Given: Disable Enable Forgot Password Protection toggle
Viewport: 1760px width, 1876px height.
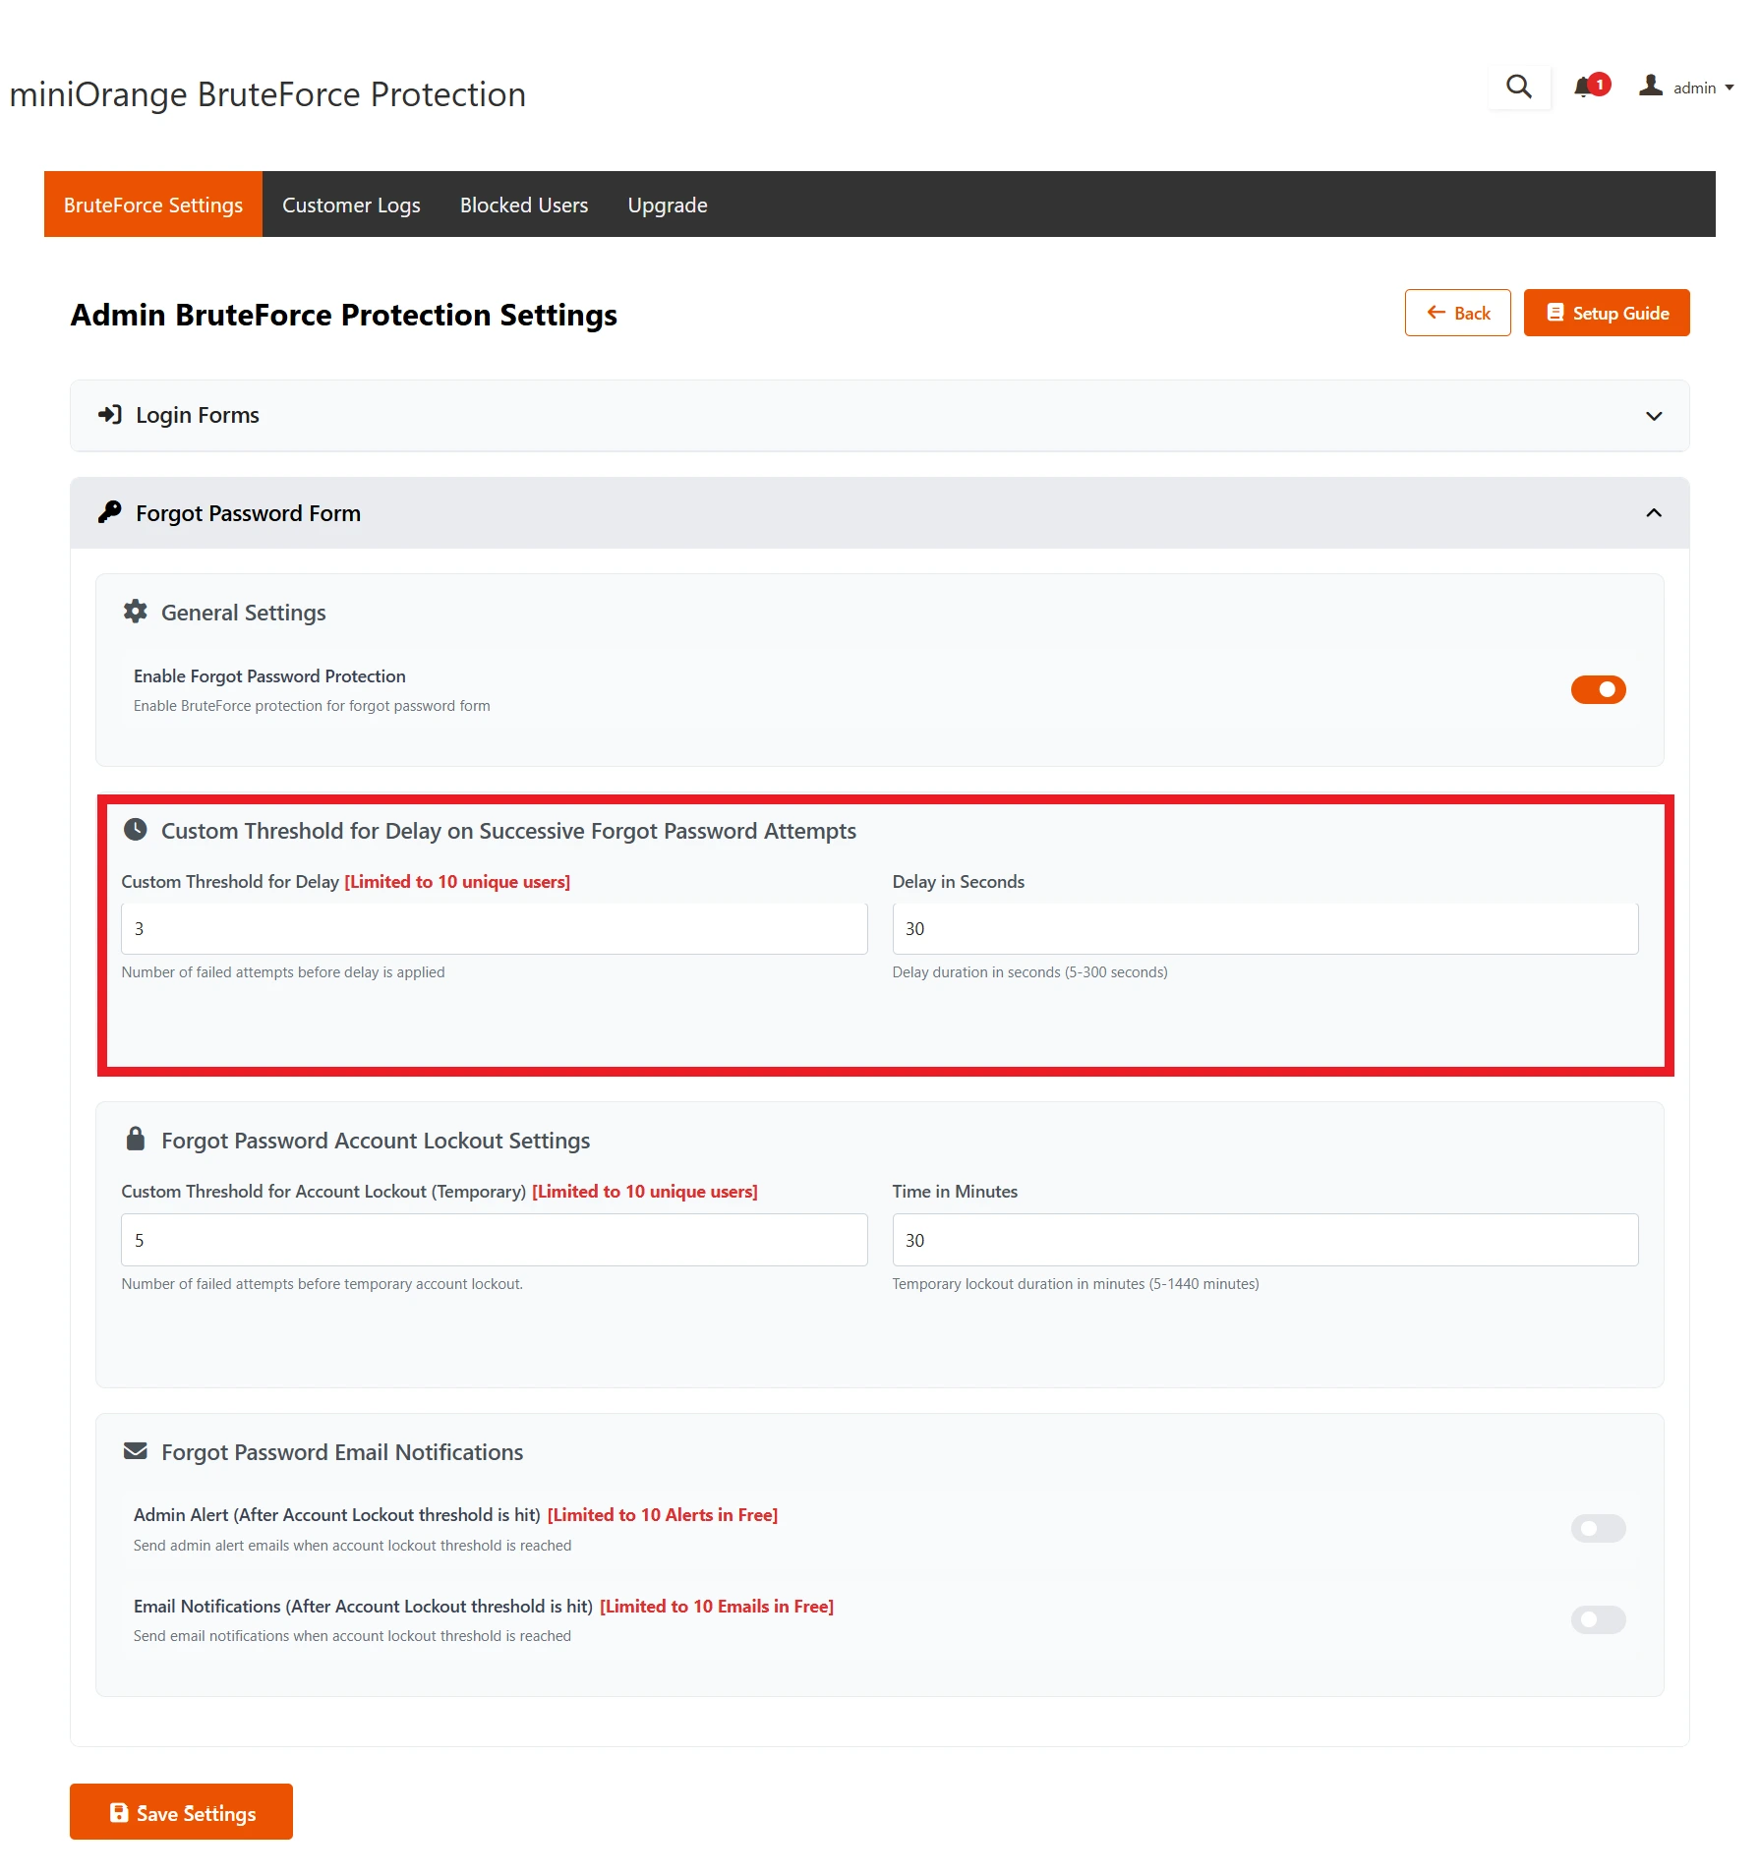Looking at the screenshot, I should (1598, 689).
